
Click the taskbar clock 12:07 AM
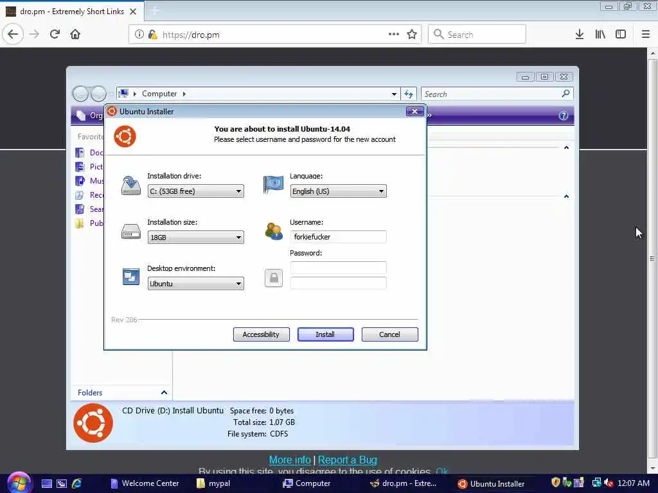(634, 483)
